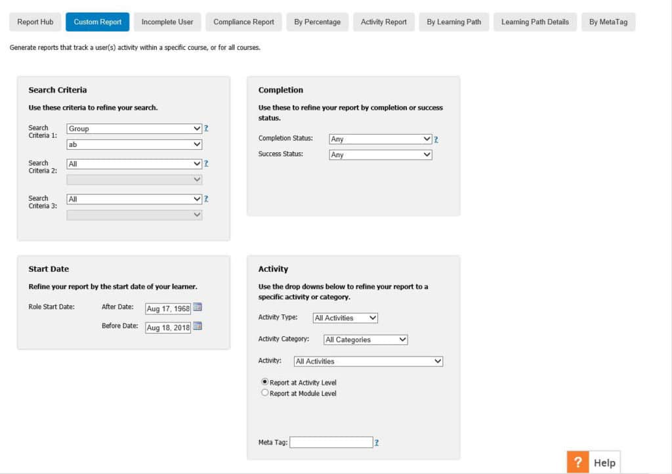672x474 pixels.
Task: Open the After Date calendar picker
Action: (198, 307)
